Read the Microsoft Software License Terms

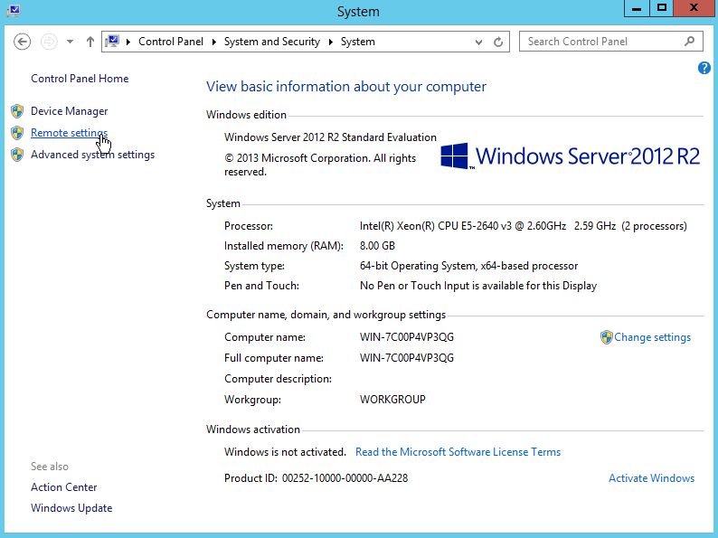click(x=458, y=452)
